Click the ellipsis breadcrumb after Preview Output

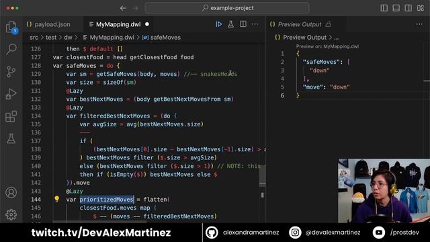coord(337,38)
